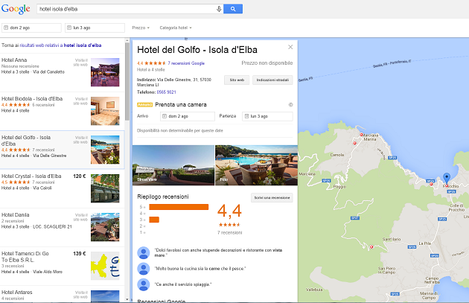Activate voice search microphone

tap(219, 9)
